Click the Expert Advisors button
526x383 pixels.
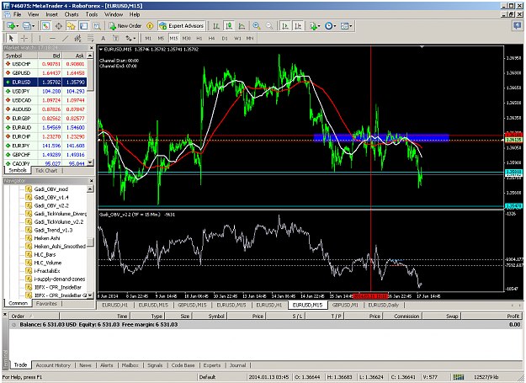point(182,26)
